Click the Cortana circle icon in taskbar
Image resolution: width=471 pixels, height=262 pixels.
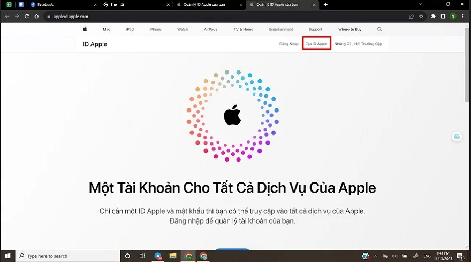127,256
